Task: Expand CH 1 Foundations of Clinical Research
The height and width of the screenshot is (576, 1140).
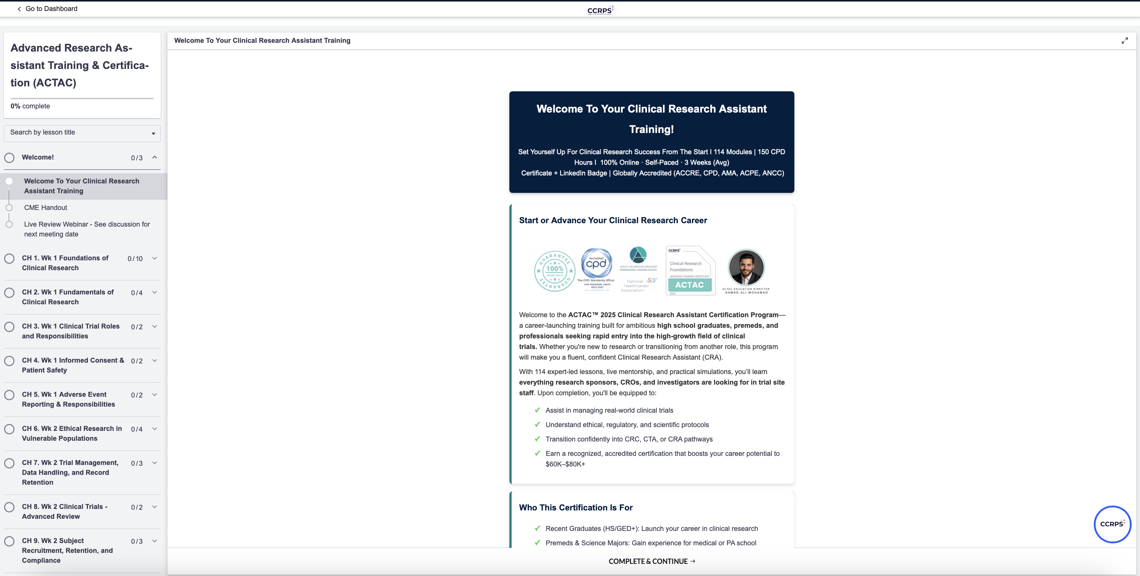Action: (155, 258)
